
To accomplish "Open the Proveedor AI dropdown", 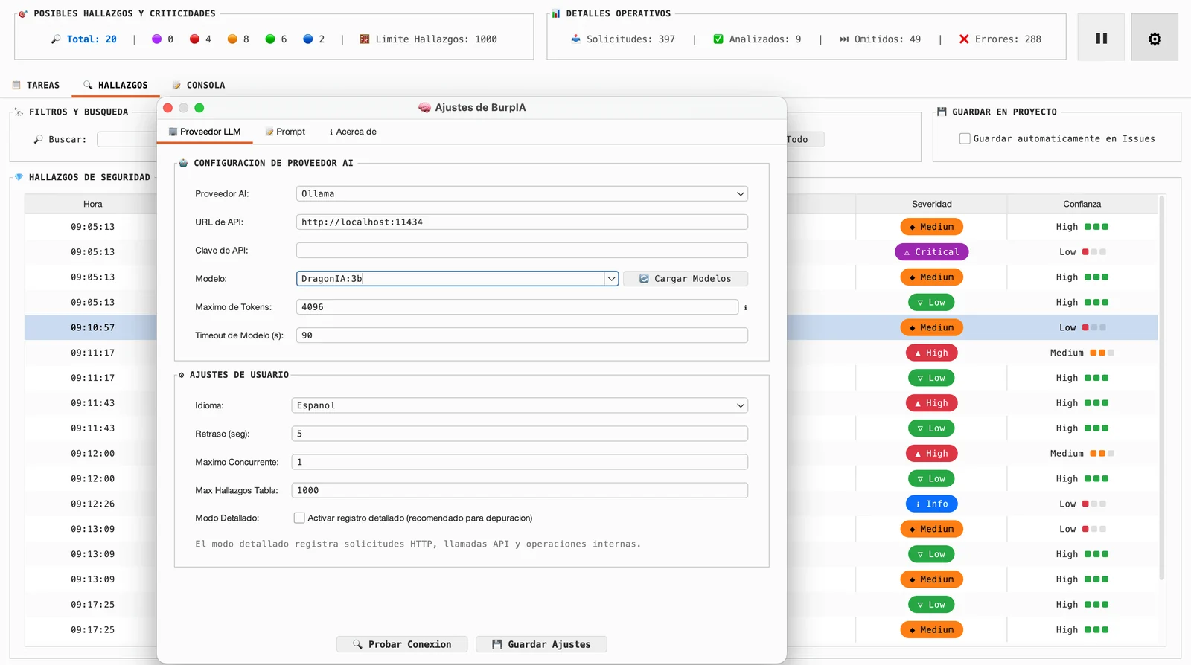I will 522,193.
